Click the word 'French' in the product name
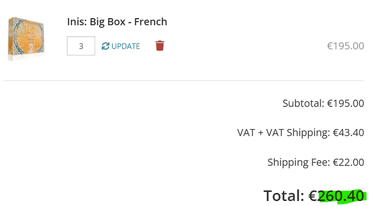This screenshot has width=391, height=206. [151, 22]
